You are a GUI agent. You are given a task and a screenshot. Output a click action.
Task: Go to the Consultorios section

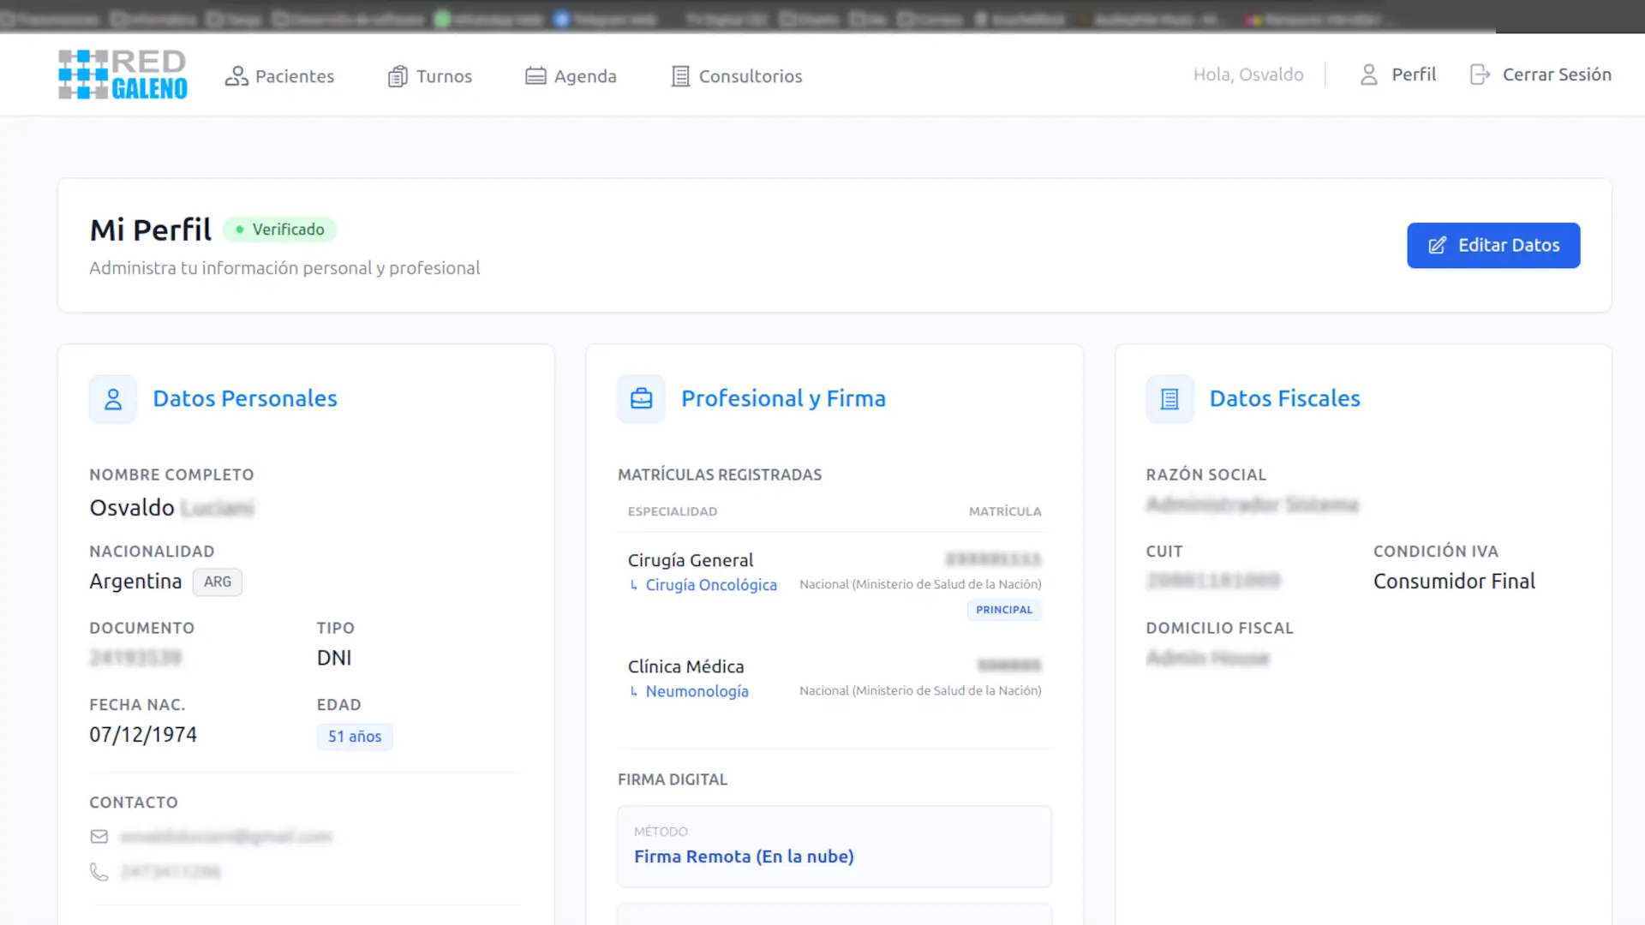click(x=750, y=76)
